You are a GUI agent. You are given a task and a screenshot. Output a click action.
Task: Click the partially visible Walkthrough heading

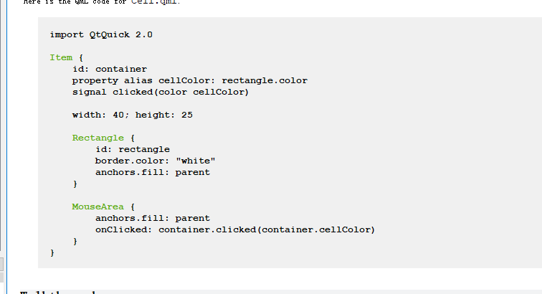tap(57, 293)
